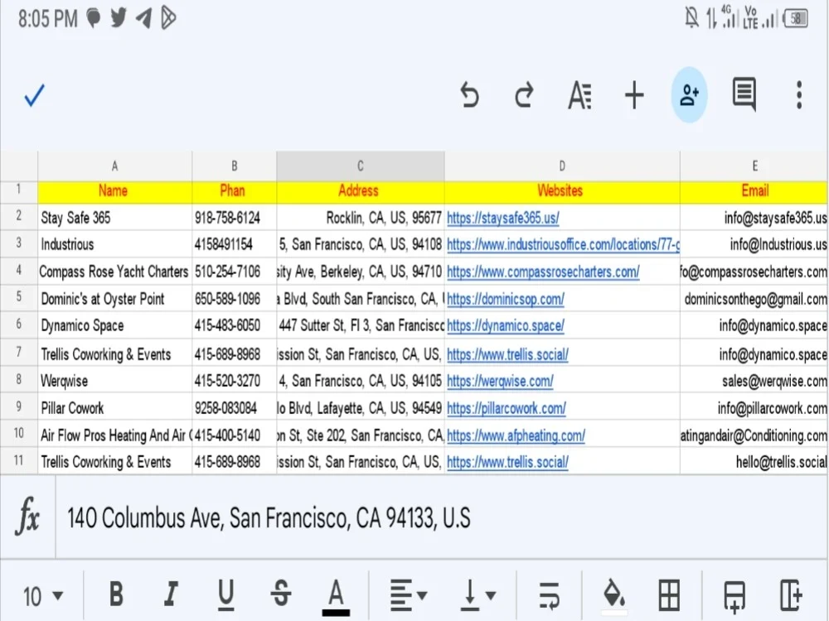Viewport: 829px width, 621px height.
Task: Select the Industrious name cell
Action: pyautogui.click(x=114, y=244)
